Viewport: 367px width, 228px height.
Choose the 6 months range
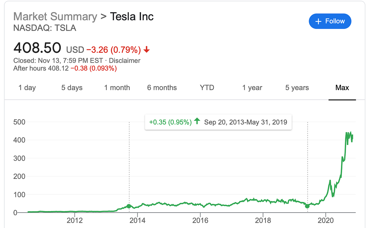(x=162, y=87)
